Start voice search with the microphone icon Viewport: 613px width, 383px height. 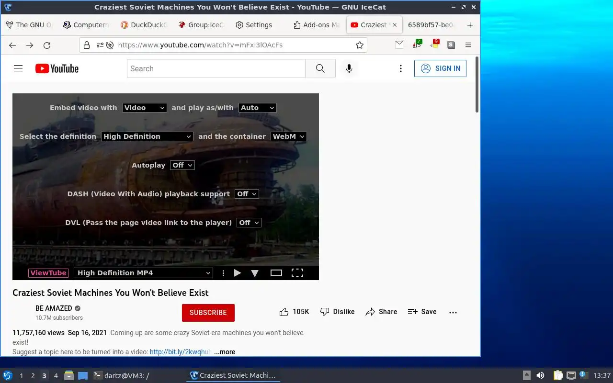349,68
